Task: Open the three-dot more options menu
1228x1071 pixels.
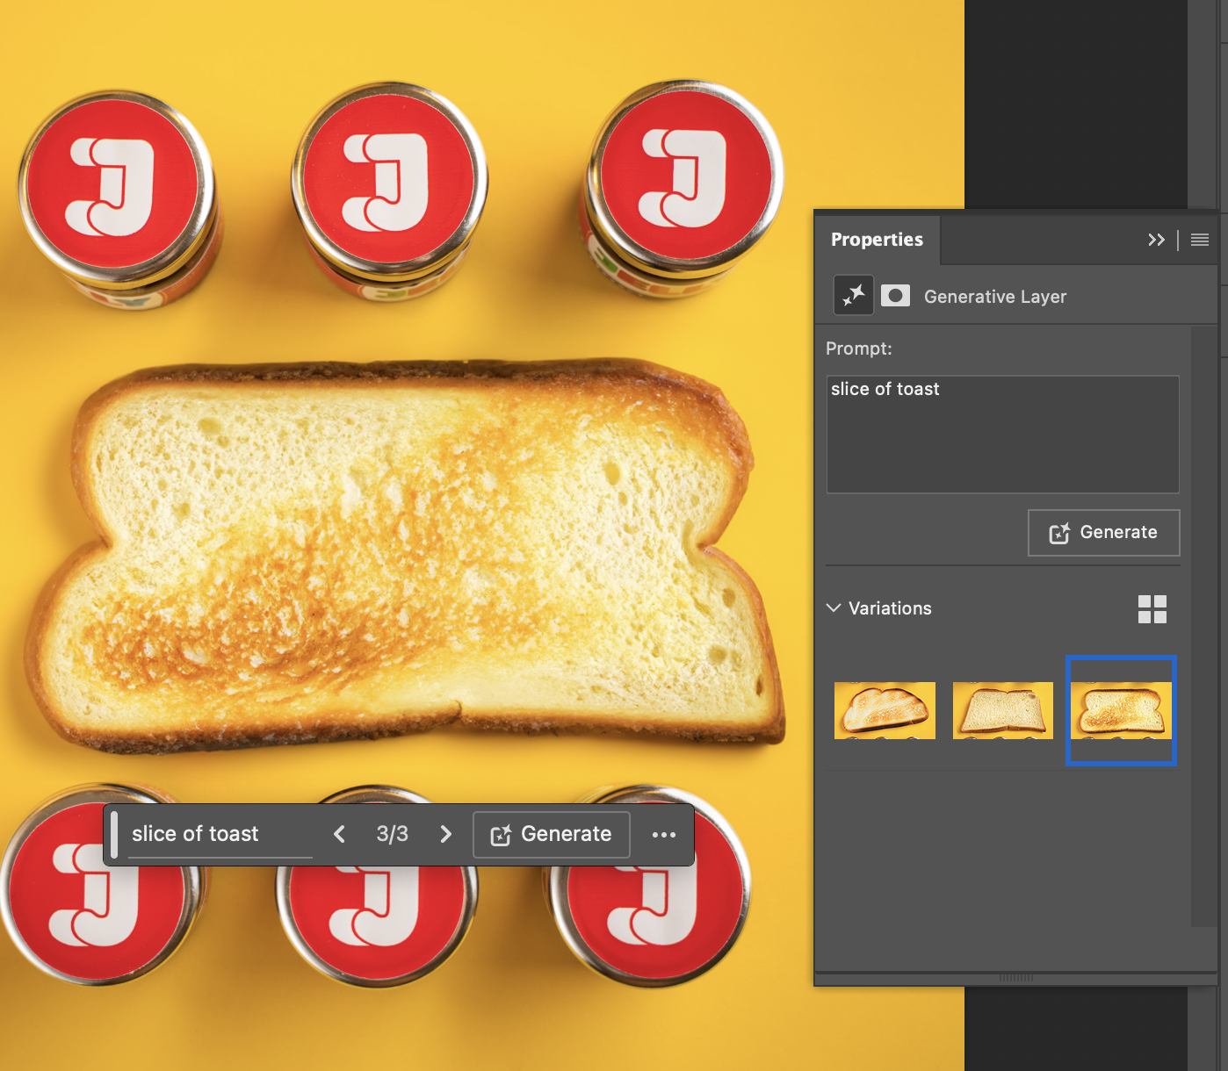Action: 664,835
